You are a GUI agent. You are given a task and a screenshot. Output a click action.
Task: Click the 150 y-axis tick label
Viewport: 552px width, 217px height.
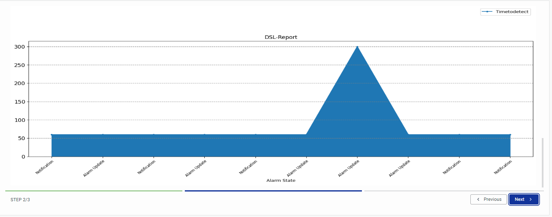coord(20,102)
